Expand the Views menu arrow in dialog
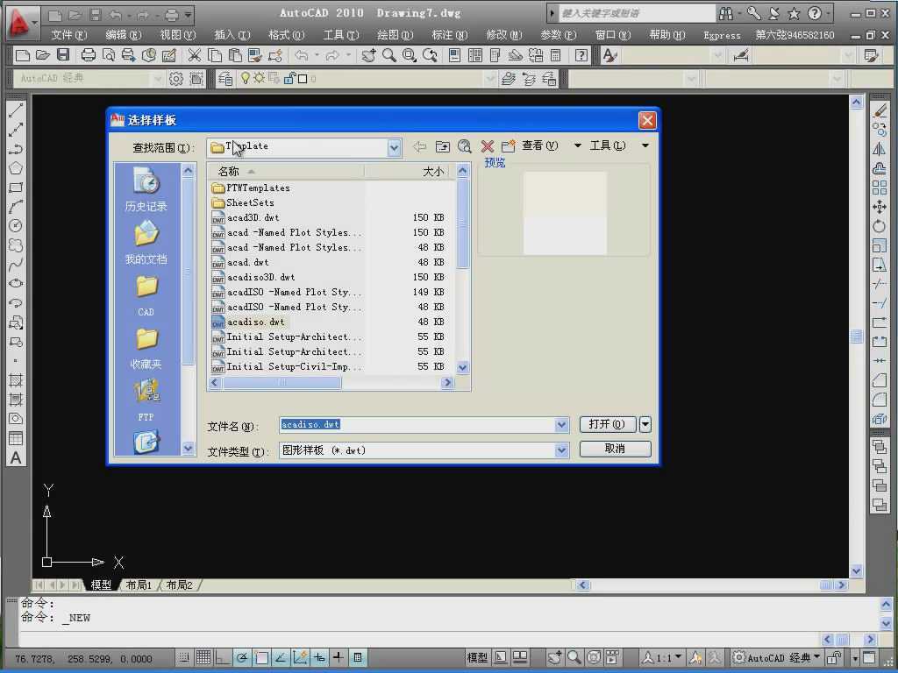The height and width of the screenshot is (673, 898). tap(577, 146)
